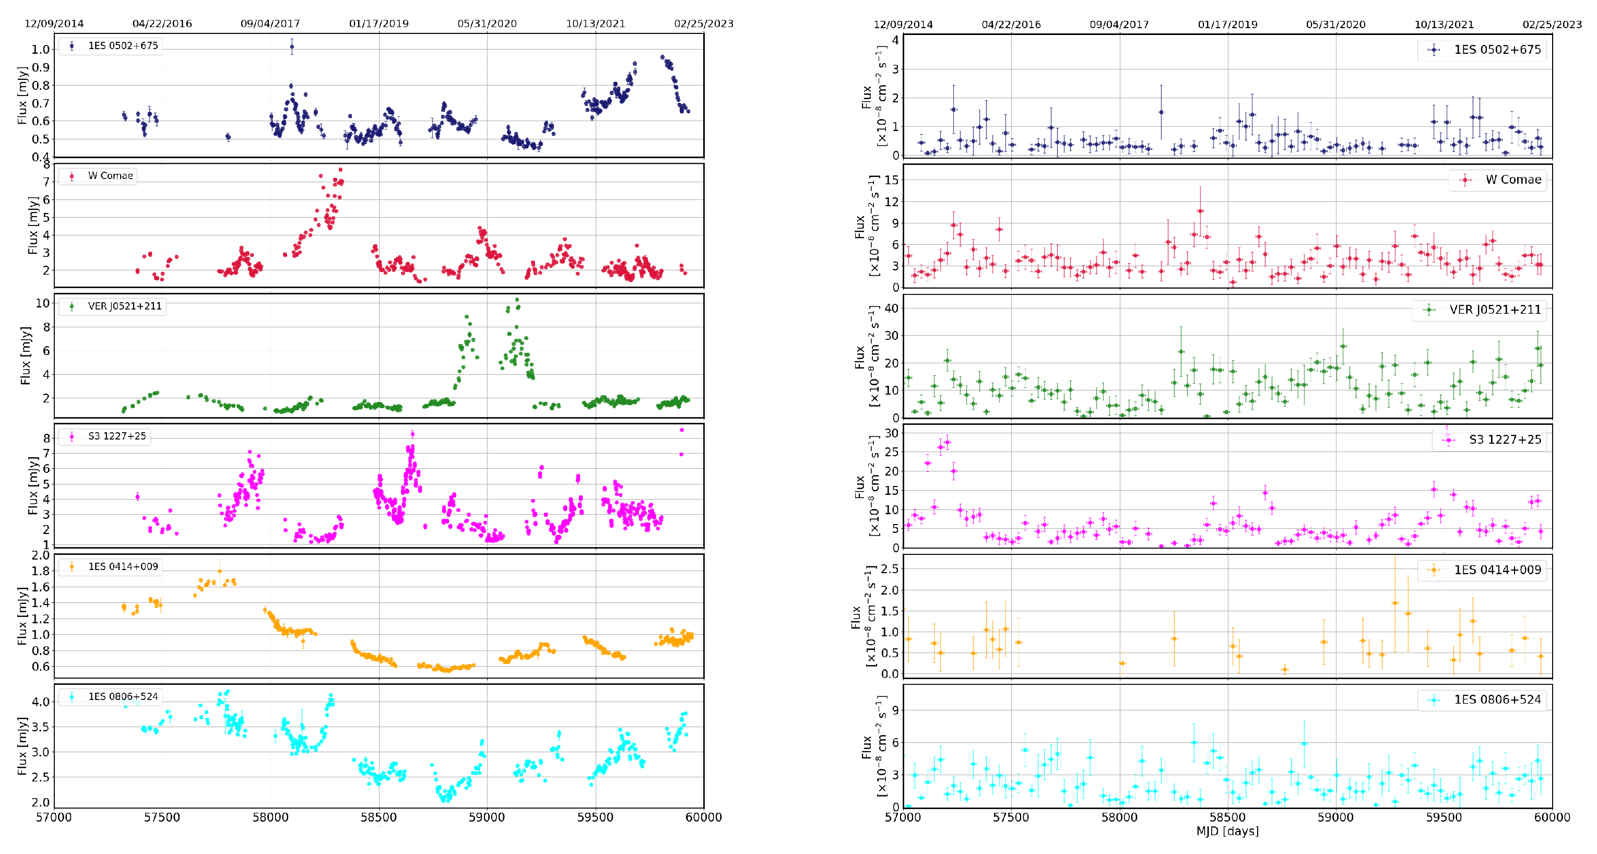The width and height of the screenshot is (1597, 854).
Task: Click the navy legend marker for 1ES 0502+675 in the left mJy panel
Action: pos(72,46)
